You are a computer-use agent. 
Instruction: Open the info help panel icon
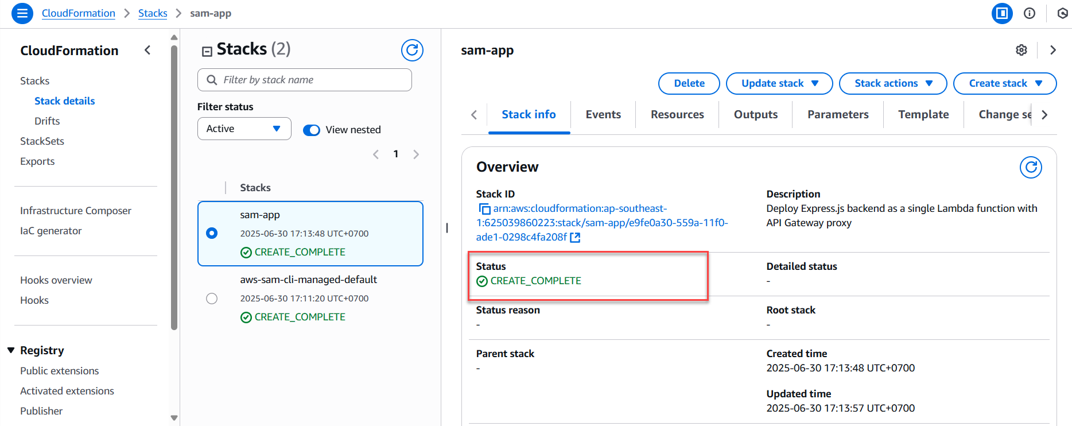point(1030,13)
